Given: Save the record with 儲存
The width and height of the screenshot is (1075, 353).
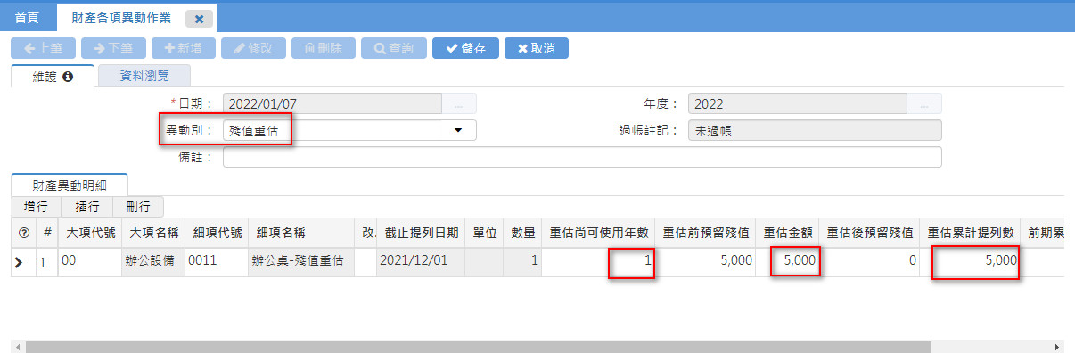Looking at the screenshot, I should tap(465, 49).
